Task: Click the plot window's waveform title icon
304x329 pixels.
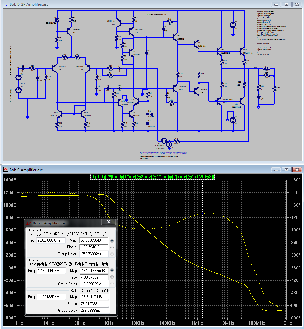Action: [6, 170]
